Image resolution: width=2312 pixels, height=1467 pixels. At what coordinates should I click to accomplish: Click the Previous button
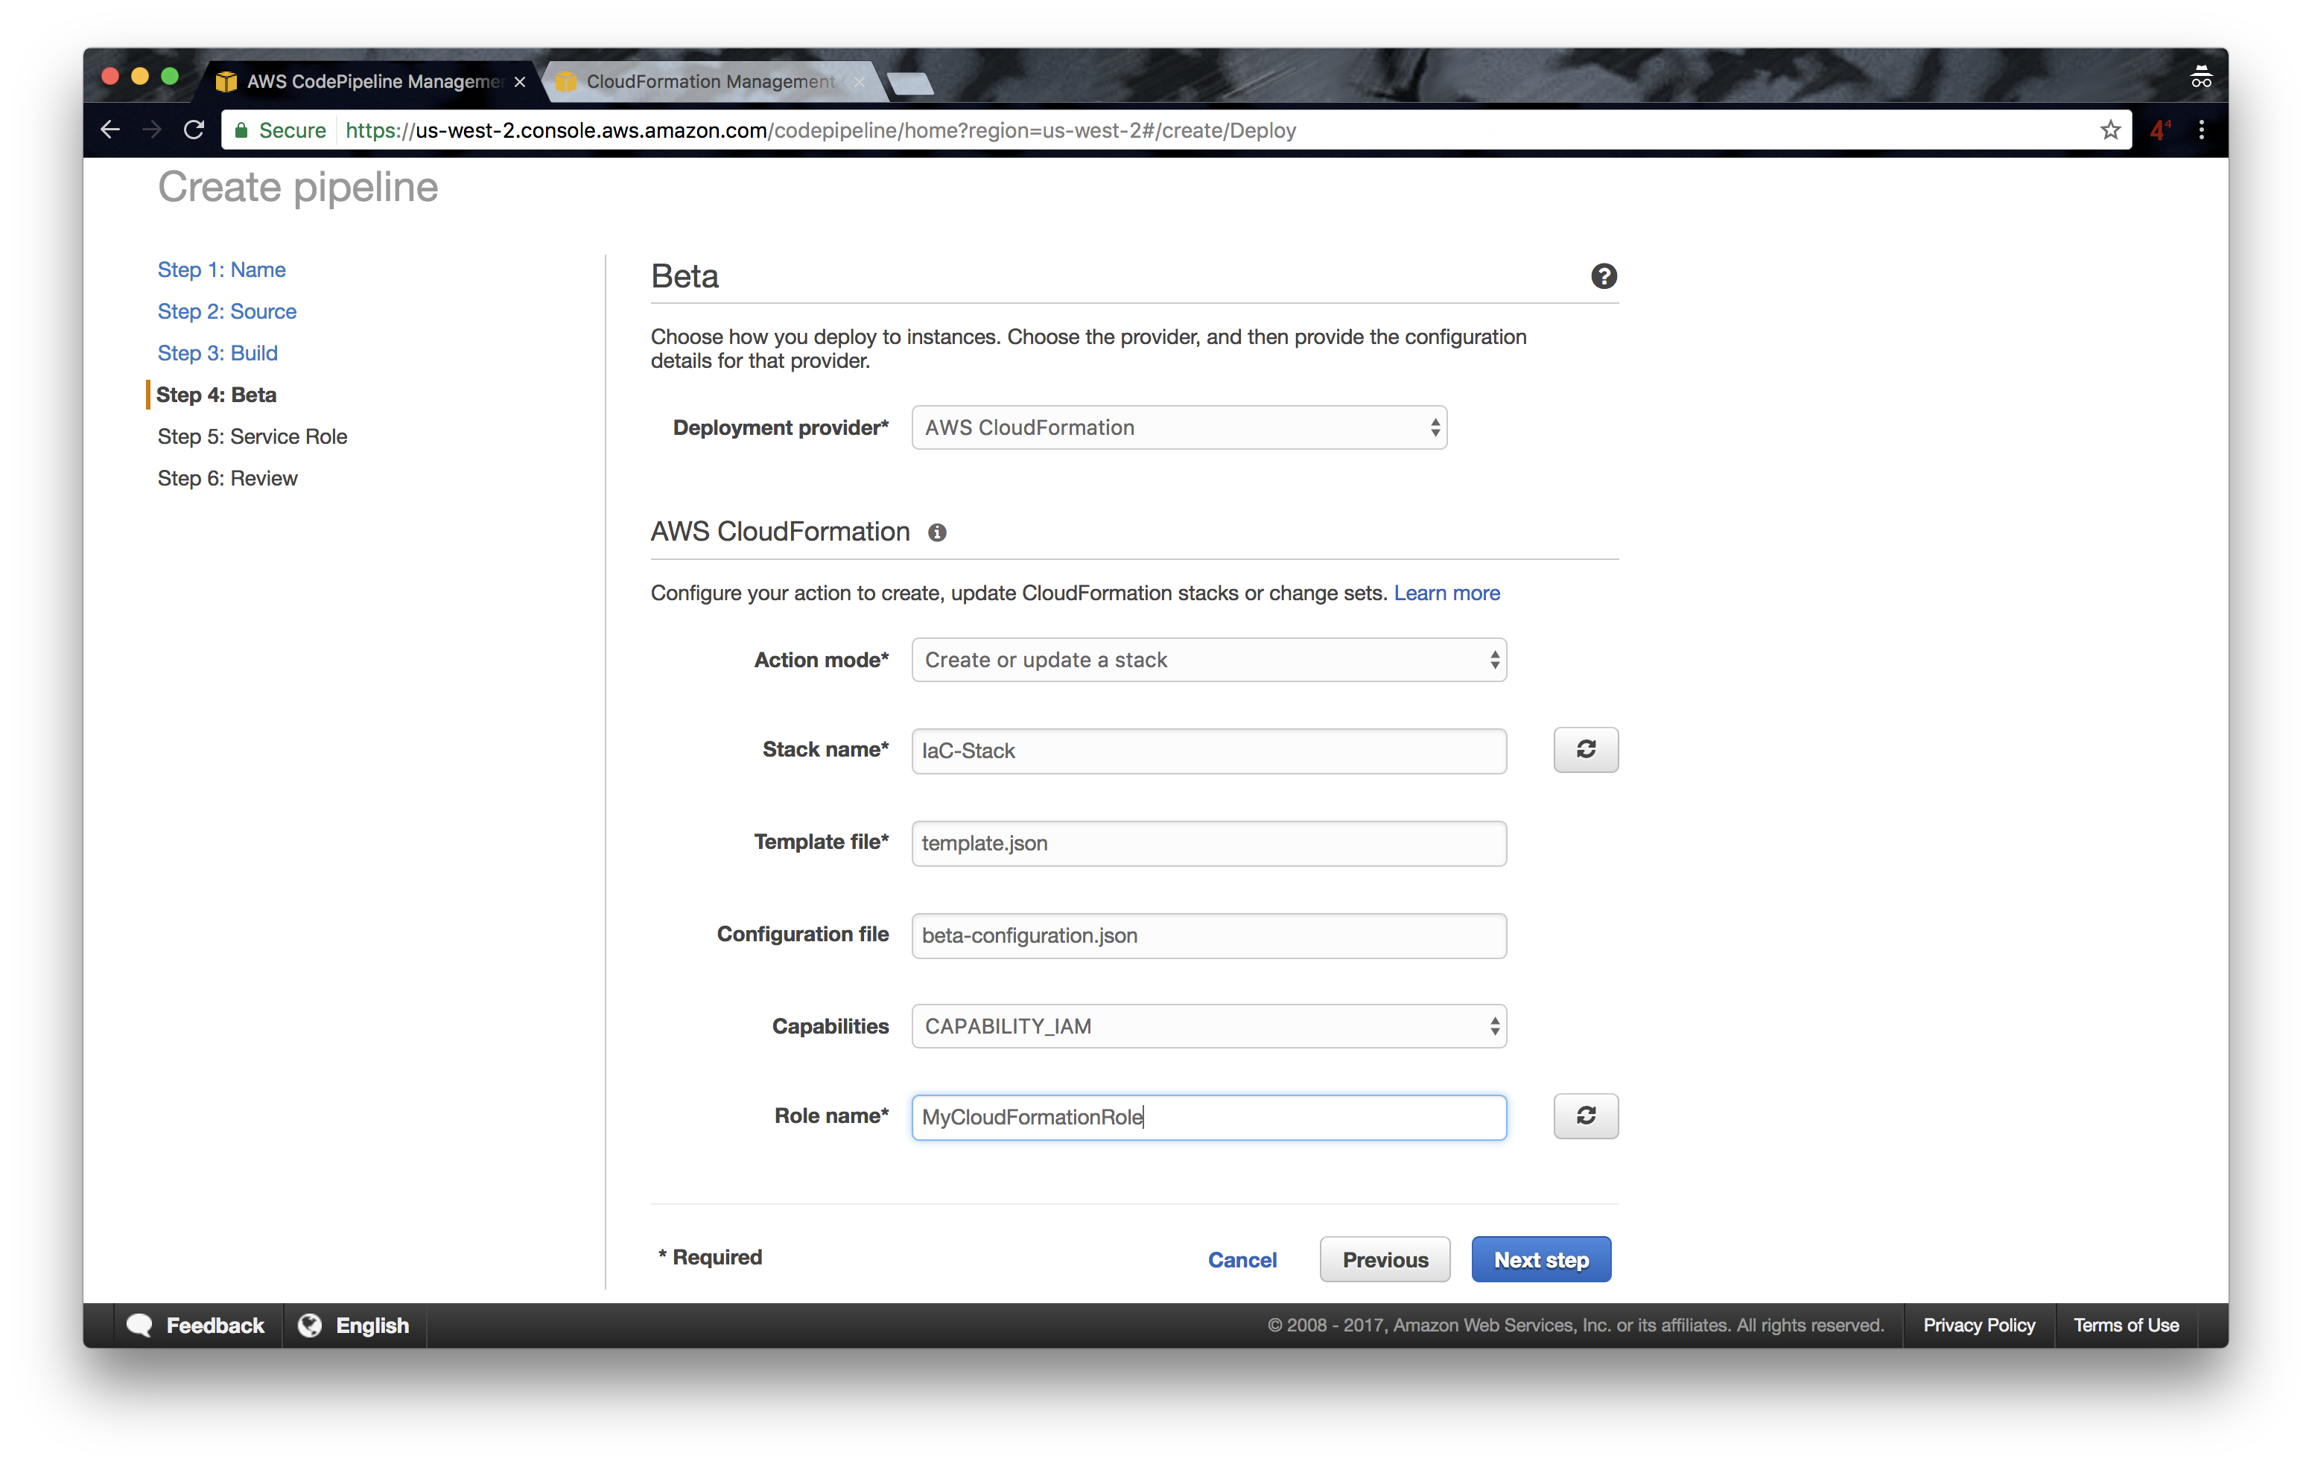coord(1385,1260)
